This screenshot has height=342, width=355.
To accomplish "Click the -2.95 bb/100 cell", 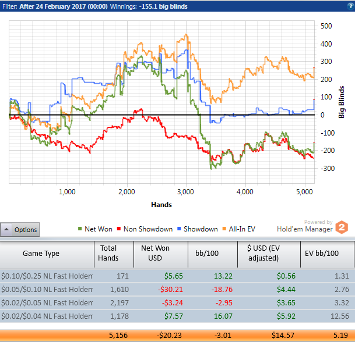I will tap(224, 302).
